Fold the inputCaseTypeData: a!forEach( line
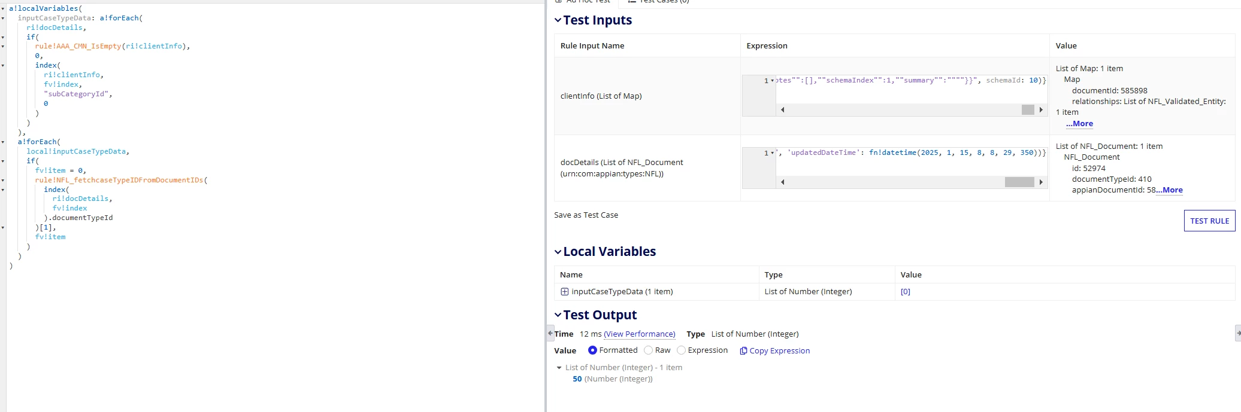The height and width of the screenshot is (412, 1241). coord(3,19)
